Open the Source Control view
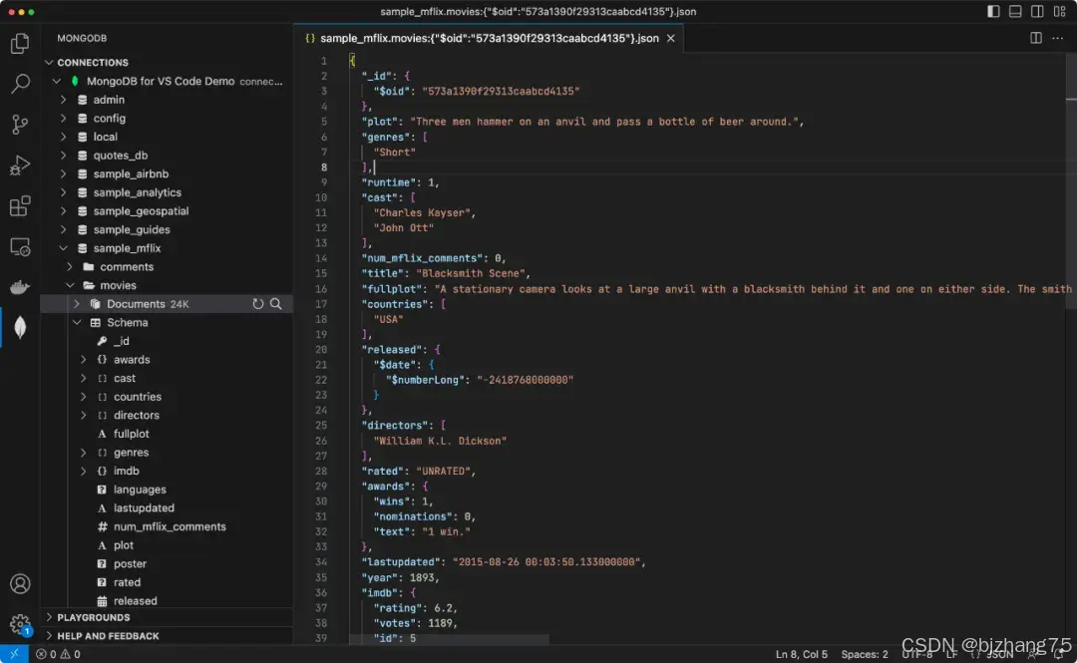Screen dimensions: 1077x663 20,125
